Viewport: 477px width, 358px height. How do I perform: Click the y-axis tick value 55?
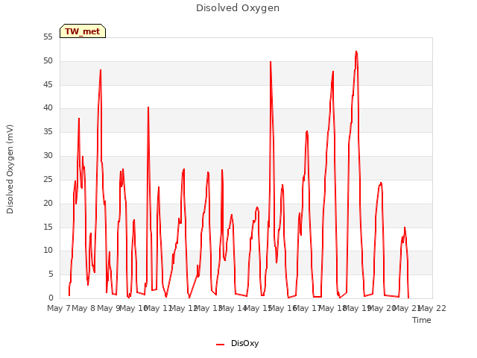point(48,37)
